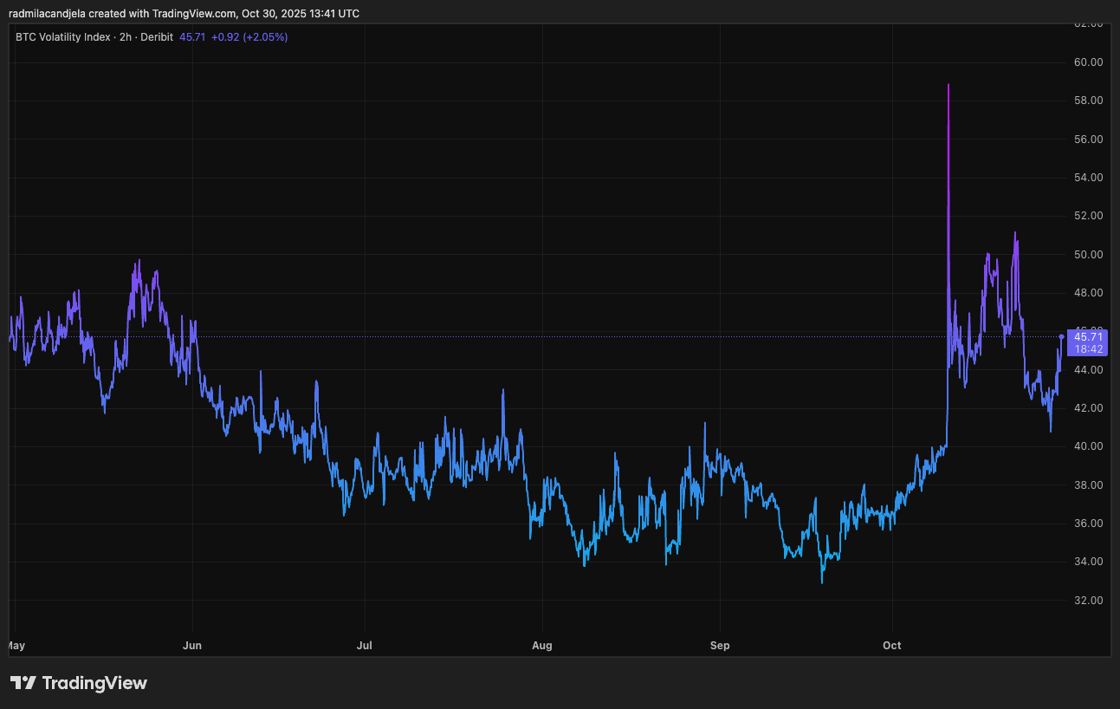Viewport: 1120px width, 709px height.
Task: Click the Deribit exchange label in legend
Action: [x=157, y=37]
